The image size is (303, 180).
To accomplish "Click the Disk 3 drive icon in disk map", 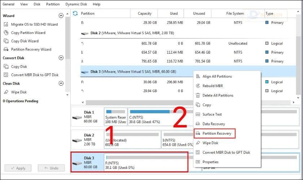I will tap(77, 163).
